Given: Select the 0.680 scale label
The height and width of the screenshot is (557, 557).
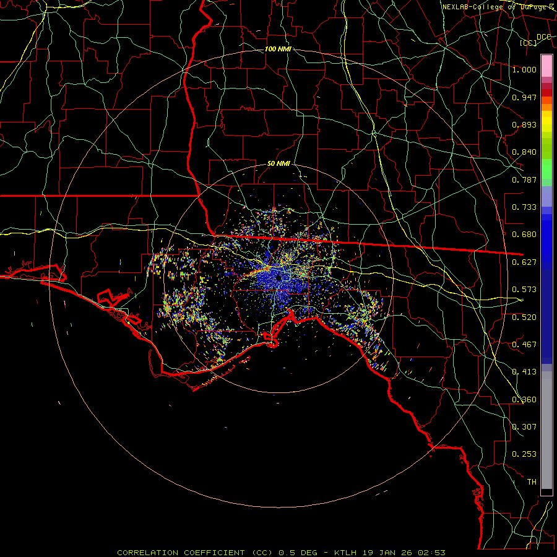Looking at the screenshot, I should coord(524,235).
